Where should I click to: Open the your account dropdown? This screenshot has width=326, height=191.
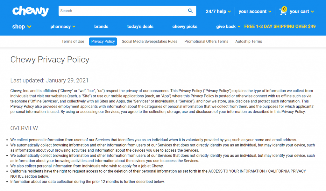click(x=255, y=11)
